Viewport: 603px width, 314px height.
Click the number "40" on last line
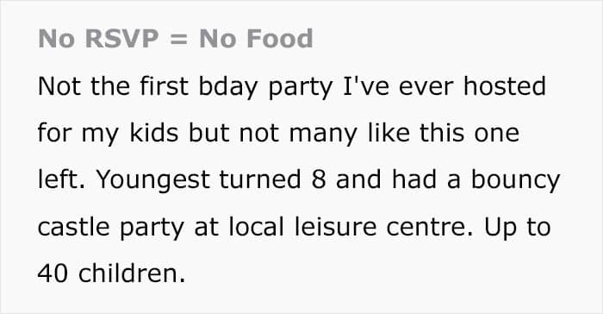[53, 273]
